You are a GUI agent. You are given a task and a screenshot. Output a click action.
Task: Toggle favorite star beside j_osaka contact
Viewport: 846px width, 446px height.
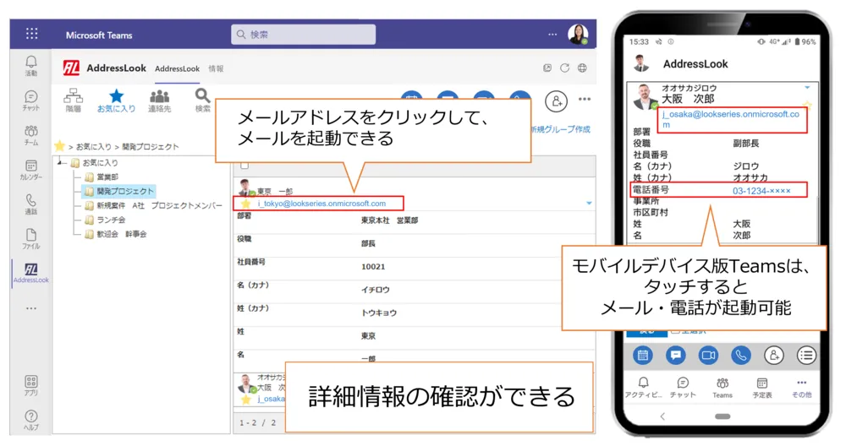click(x=246, y=399)
